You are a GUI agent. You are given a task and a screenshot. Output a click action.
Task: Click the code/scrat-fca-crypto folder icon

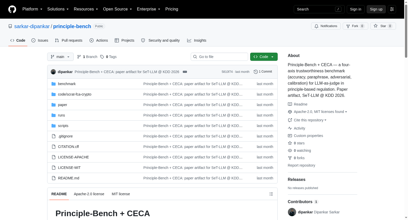click(x=54, y=94)
